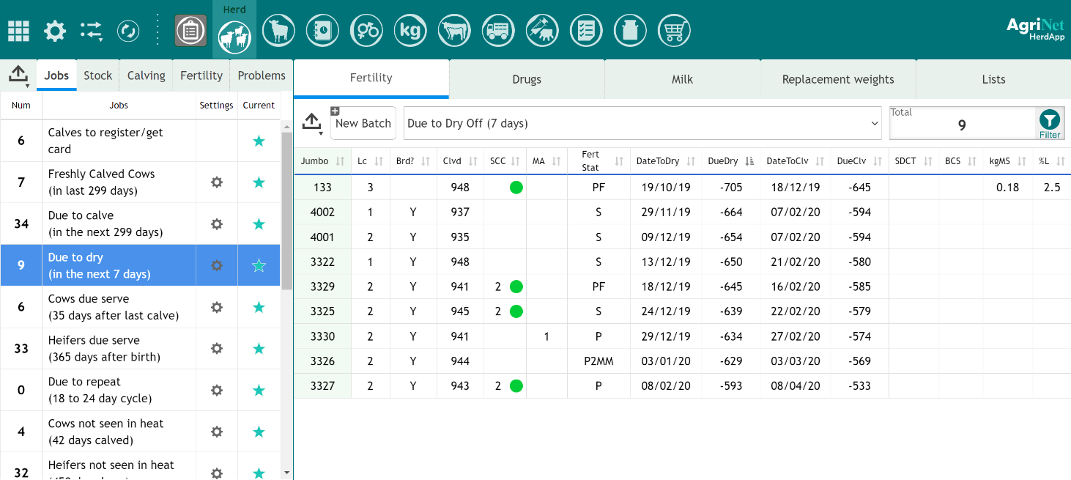
Task: Click the New Batch button
Action: [x=363, y=123]
